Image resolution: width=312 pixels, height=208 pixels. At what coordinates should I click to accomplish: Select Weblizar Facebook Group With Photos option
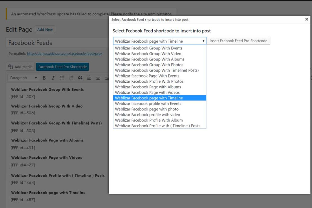(160, 65)
